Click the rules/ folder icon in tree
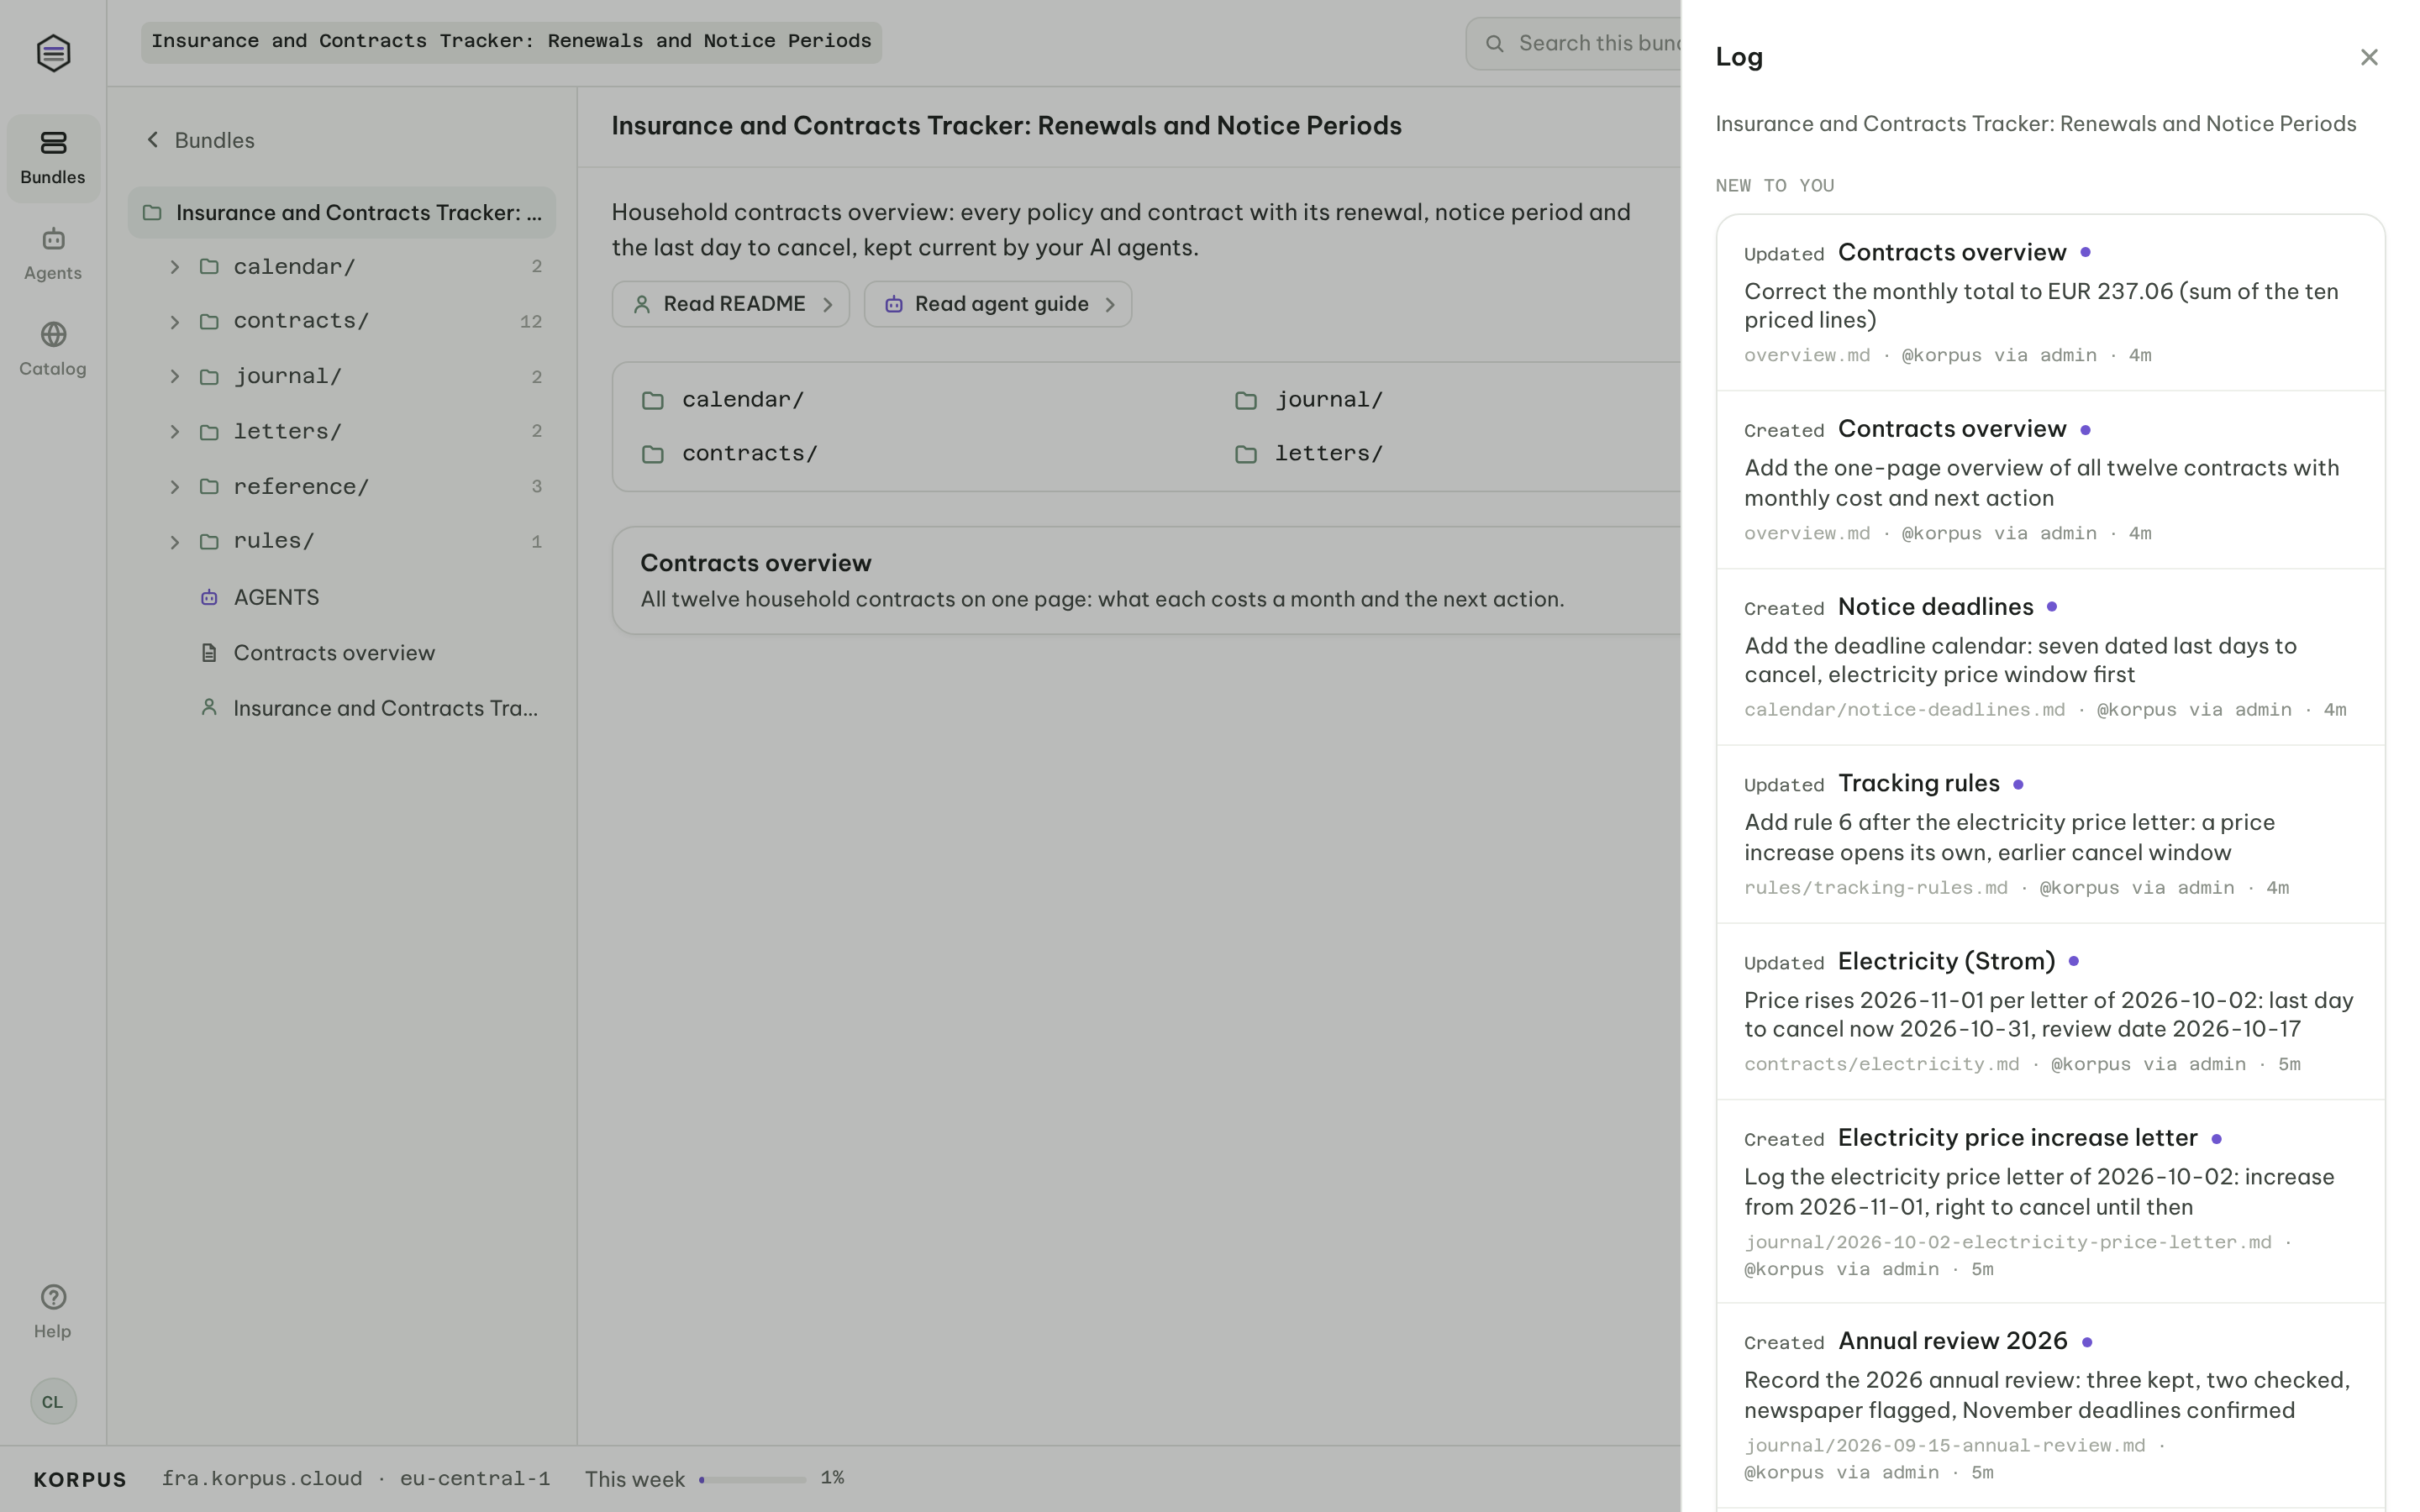2420x1512 pixels. point(209,542)
